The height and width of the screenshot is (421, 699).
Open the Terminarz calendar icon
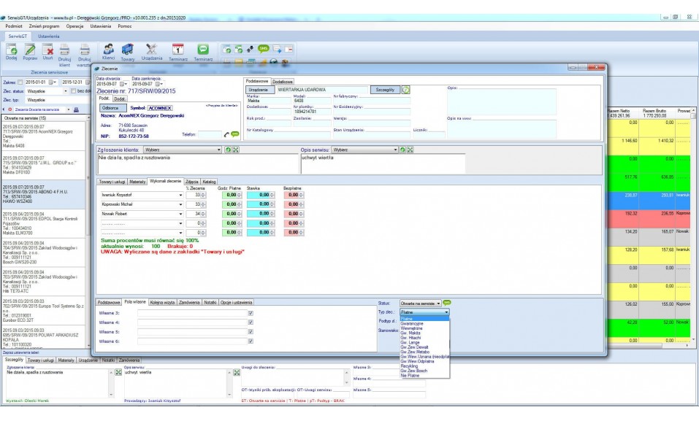tap(177, 49)
